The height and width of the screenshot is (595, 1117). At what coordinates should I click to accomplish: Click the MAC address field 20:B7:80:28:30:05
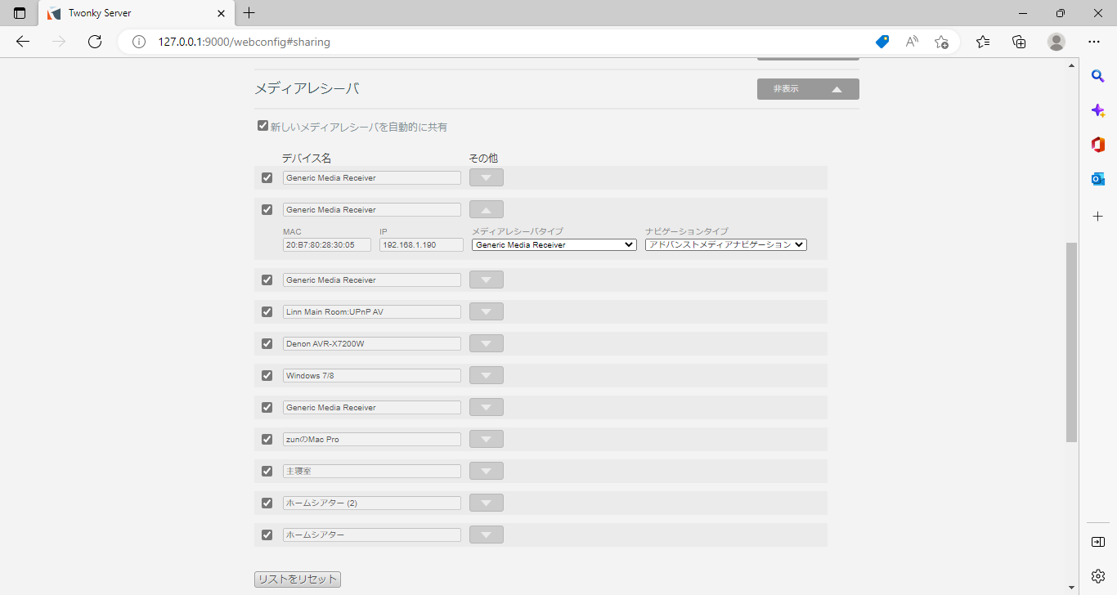[327, 244]
